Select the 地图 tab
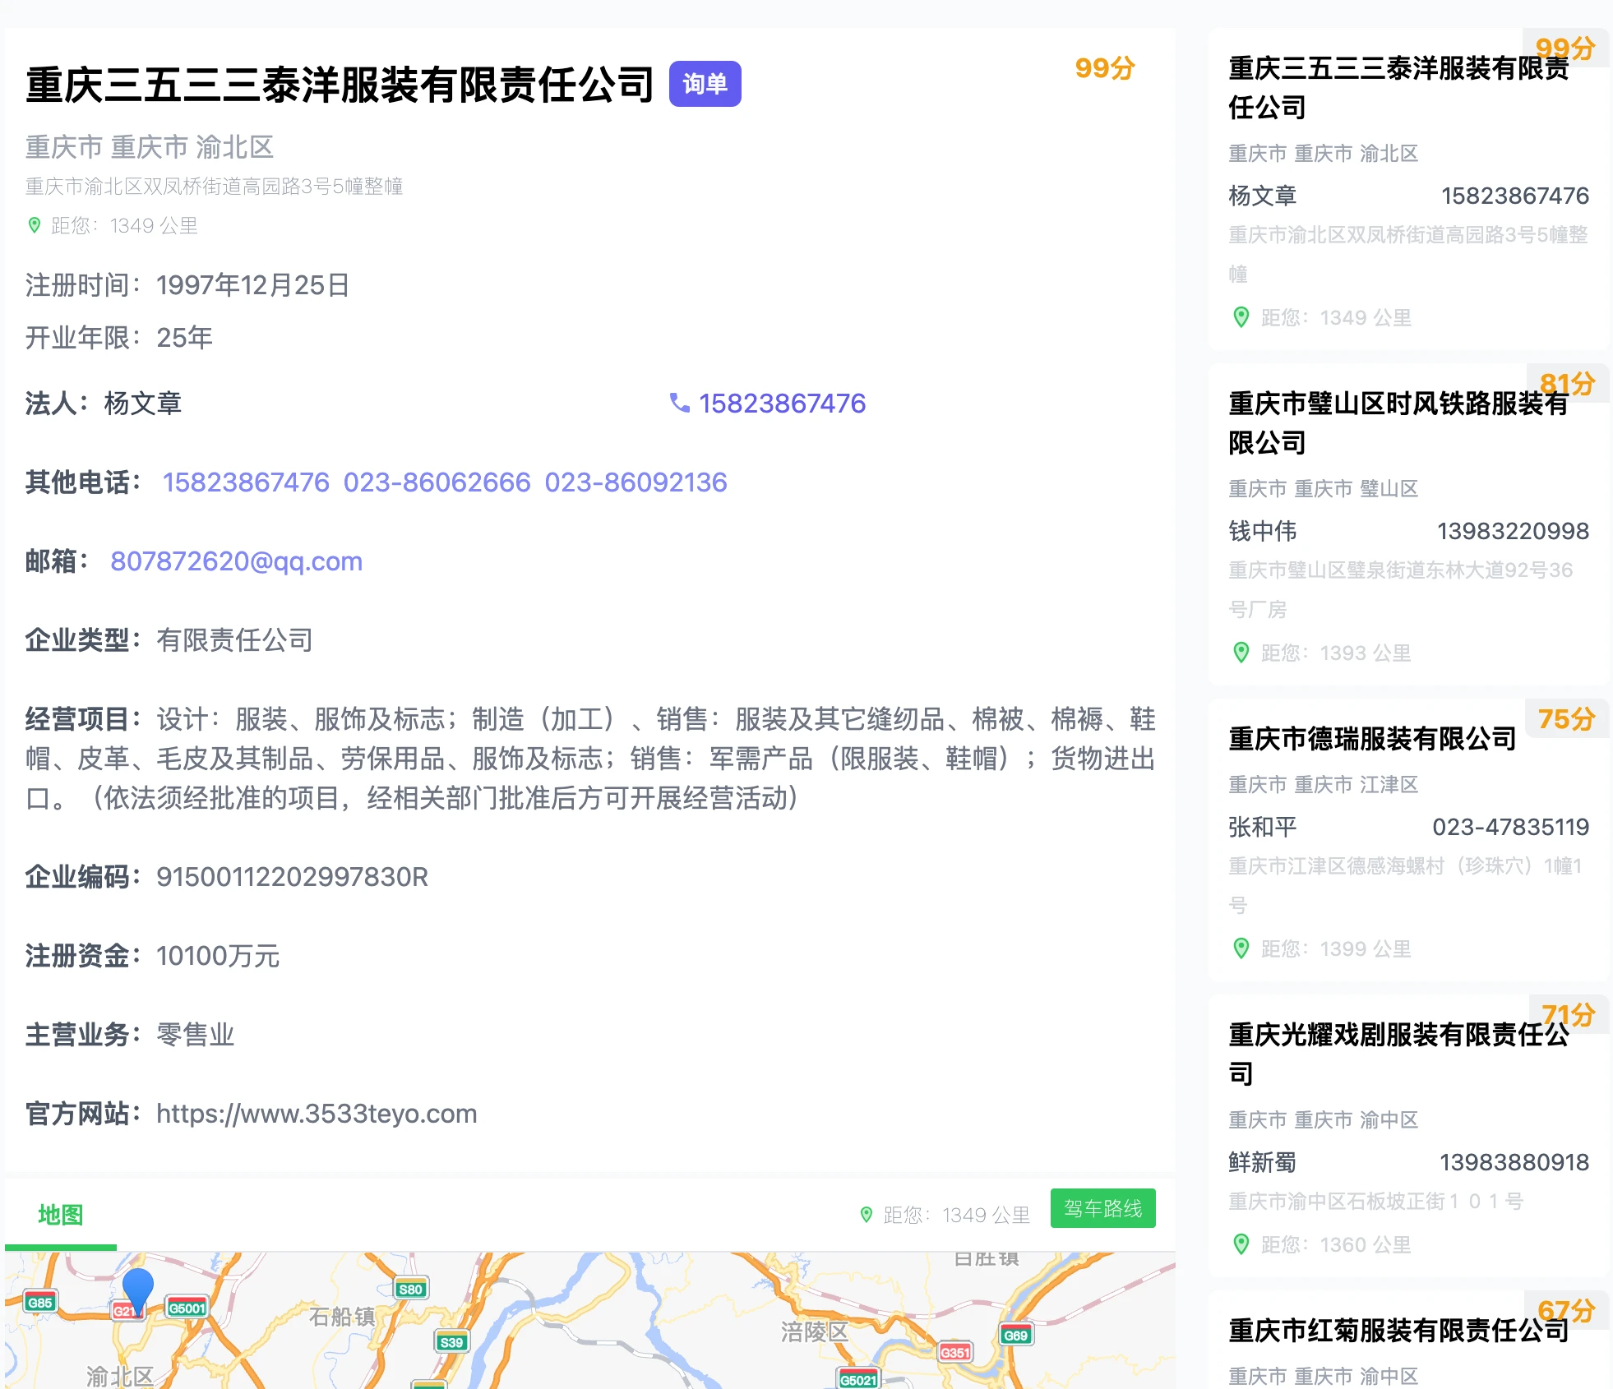Viewport: 1613px width, 1389px height. tap(60, 1215)
